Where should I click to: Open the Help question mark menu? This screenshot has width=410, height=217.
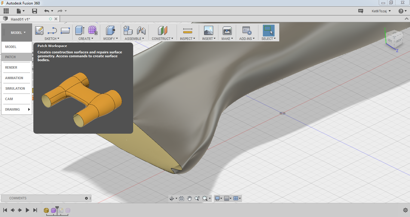click(403, 11)
